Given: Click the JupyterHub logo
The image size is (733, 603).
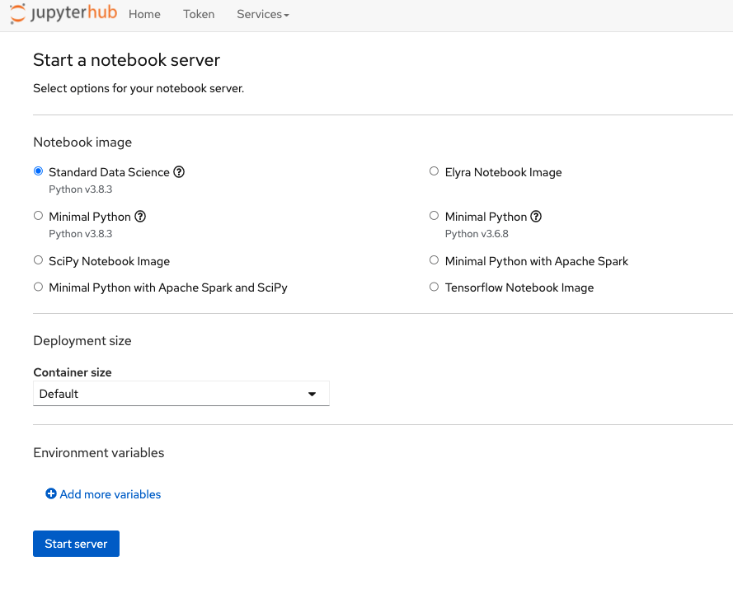Looking at the screenshot, I should click(62, 14).
